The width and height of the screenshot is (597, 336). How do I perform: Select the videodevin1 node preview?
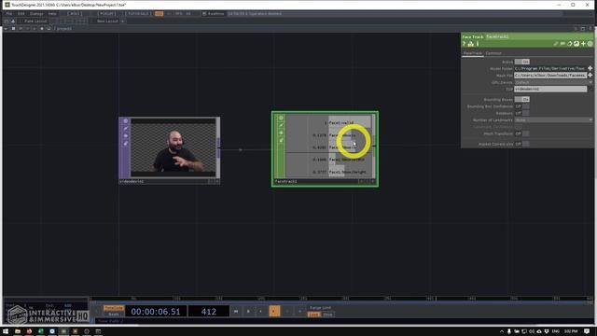173,147
